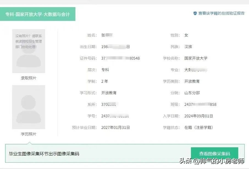
Task: Click the 录取照片 caption label
Action: tap(29, 78)
